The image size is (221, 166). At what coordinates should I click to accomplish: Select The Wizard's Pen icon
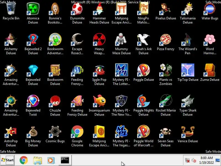[188, 40]
